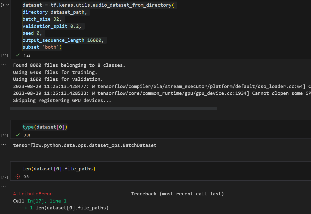This screenshot has height=214, width=311.
Task: Click the ellipsis beside the Found 8000 files output
Action: click(4, 65)
